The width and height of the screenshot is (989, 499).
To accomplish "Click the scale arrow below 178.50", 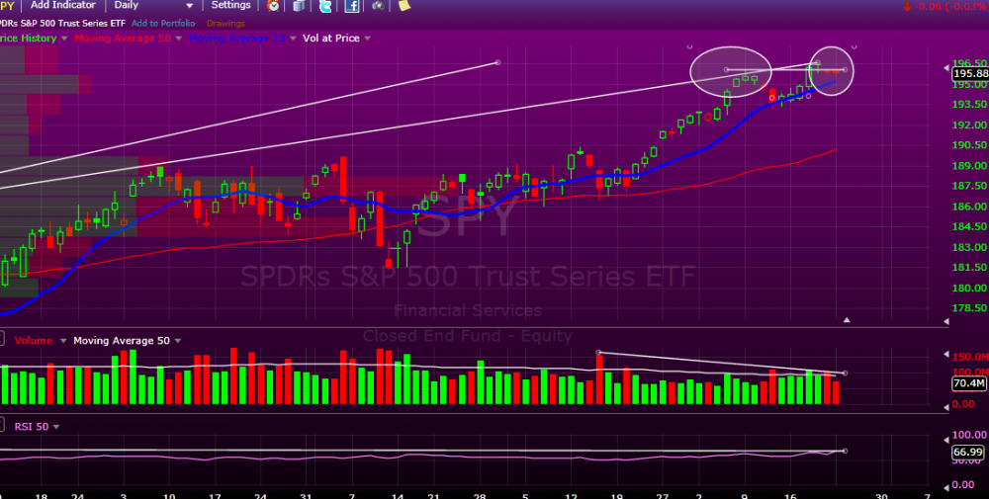I will click(946, 321).
